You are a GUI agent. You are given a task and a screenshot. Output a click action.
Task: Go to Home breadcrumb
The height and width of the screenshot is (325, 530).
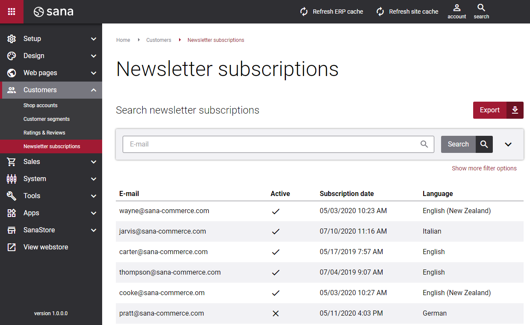[123, 40]
